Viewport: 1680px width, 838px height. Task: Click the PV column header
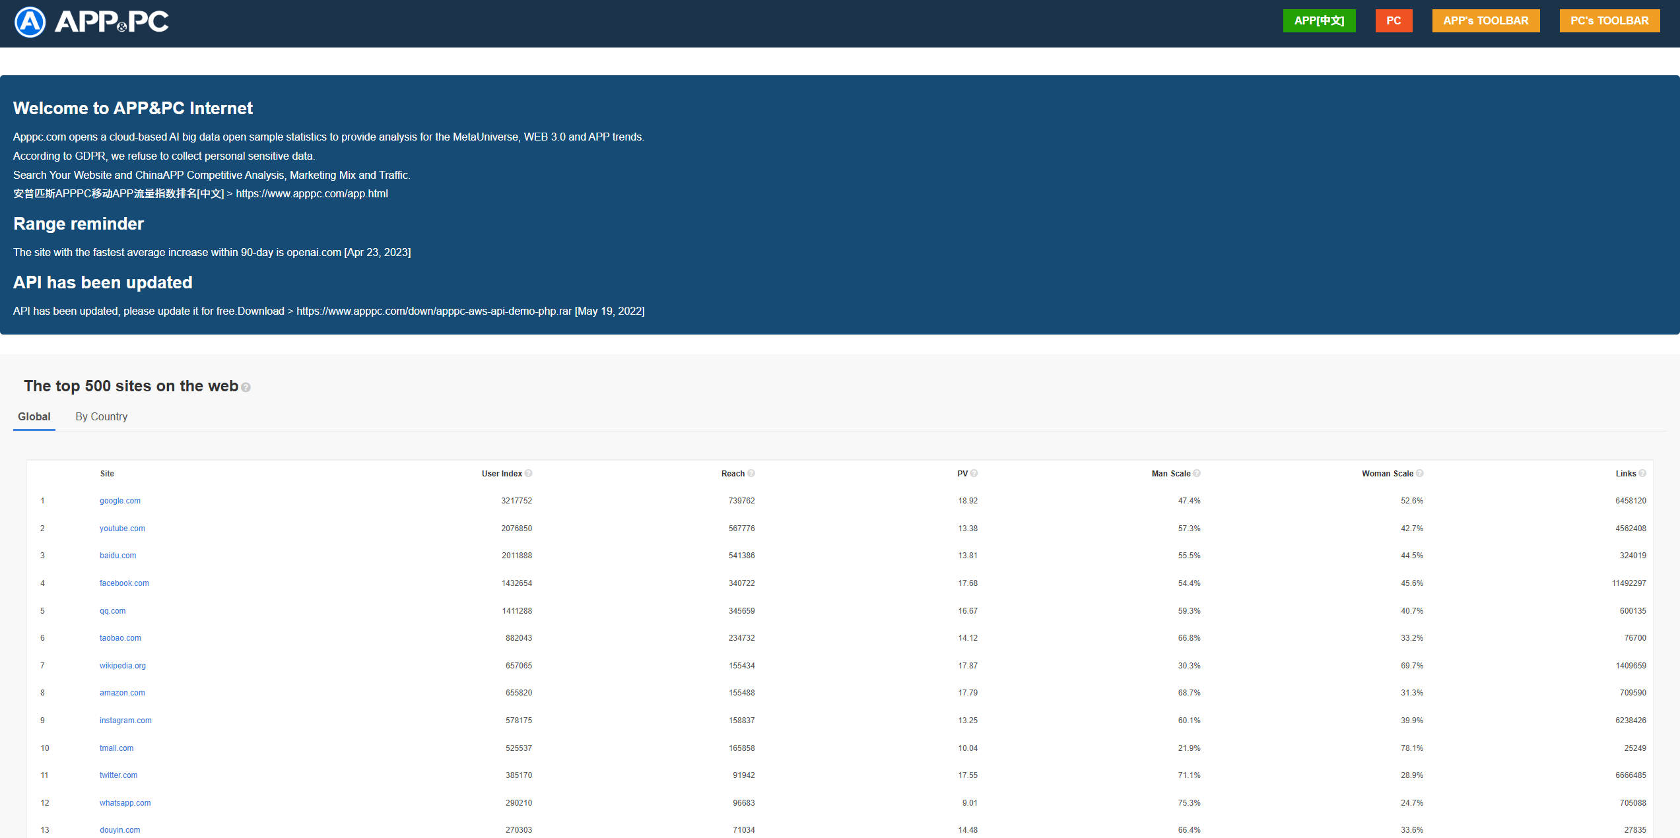click(962, 474)
